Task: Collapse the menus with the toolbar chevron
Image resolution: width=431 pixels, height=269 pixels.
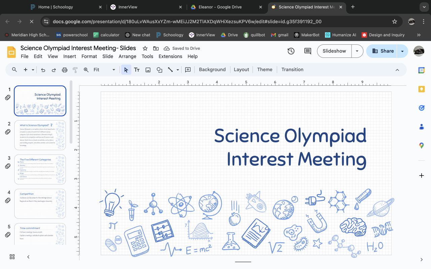Action: [x=397, y=70]
